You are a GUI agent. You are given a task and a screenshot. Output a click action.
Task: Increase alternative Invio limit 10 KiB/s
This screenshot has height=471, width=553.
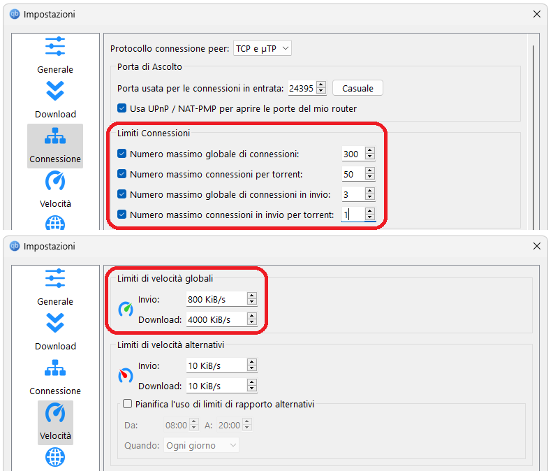point(251,362)
